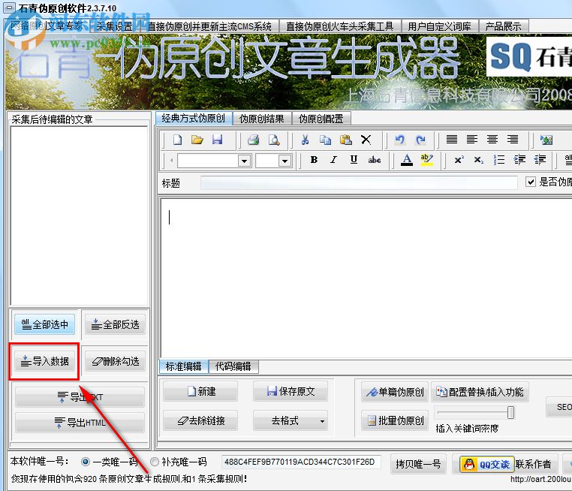Open the font size dropdown
The height and width of the screenshot is (491, 572).
(x=285, y=161)
